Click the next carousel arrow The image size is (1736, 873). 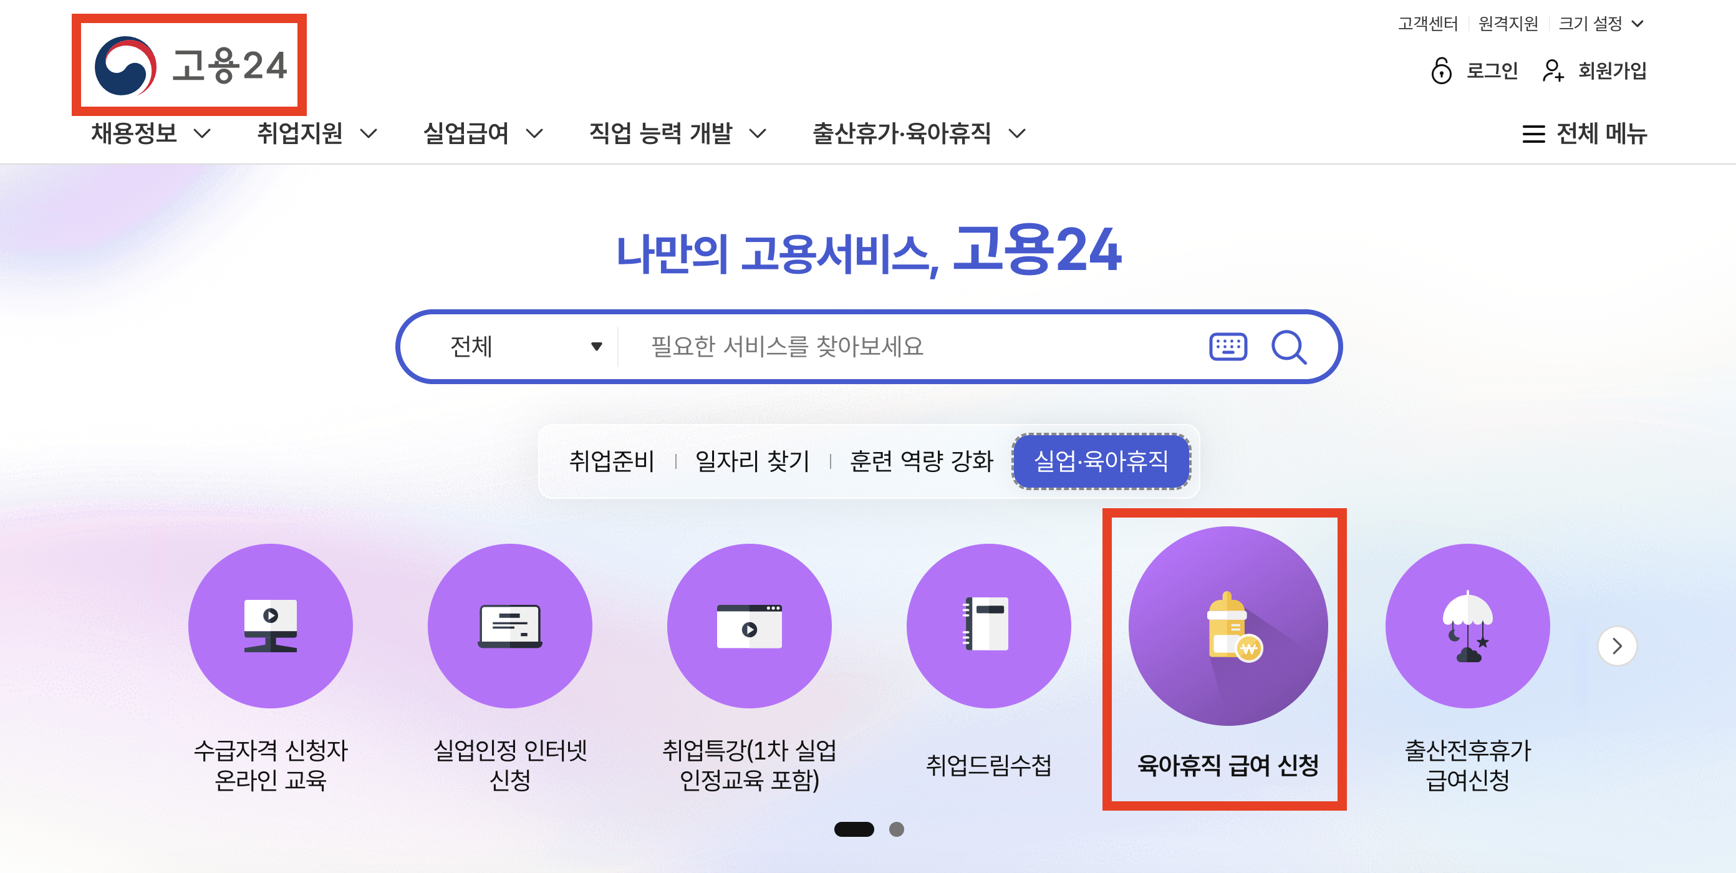tap(1616, 646)
